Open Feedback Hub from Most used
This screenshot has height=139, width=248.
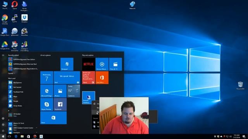click(x=23, y=92)
